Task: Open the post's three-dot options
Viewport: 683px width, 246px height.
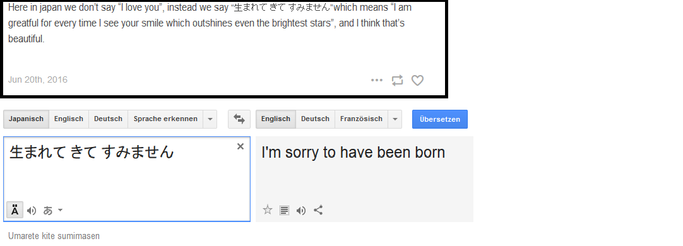Action: (377, 80)
